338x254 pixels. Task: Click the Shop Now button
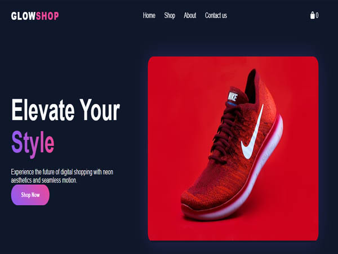coord(30,195)
